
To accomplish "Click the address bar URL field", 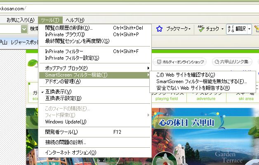I will [x=124, y=8].
